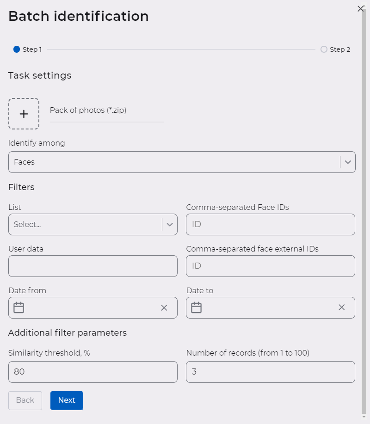Click the Number of records field showing 3
The image size is (370, 424).
pos(270,372)
